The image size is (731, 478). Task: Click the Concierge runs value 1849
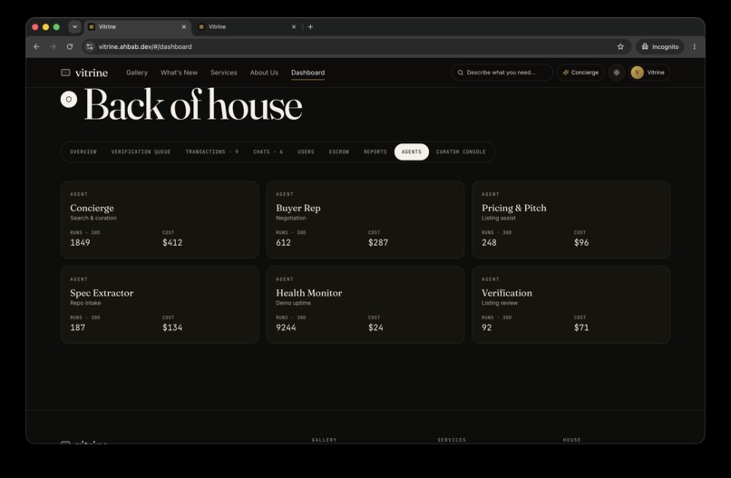80,242
